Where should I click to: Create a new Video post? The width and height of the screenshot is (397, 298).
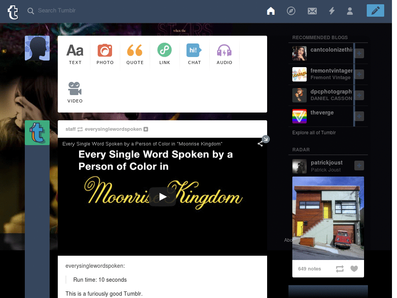[75, 92]
